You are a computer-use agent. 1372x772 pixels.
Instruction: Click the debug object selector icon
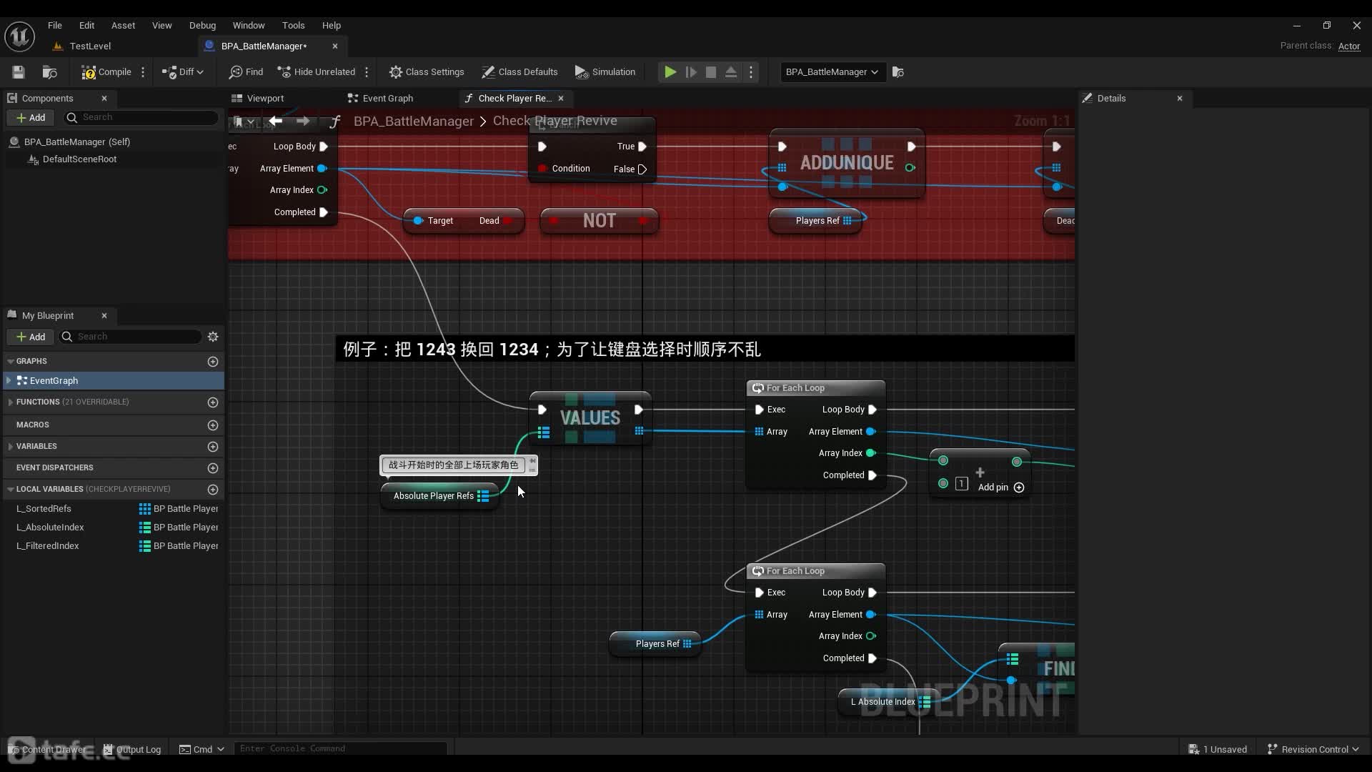pos(898,71)
